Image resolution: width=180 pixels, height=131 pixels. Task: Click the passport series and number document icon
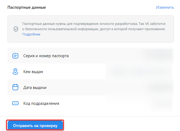15,56
